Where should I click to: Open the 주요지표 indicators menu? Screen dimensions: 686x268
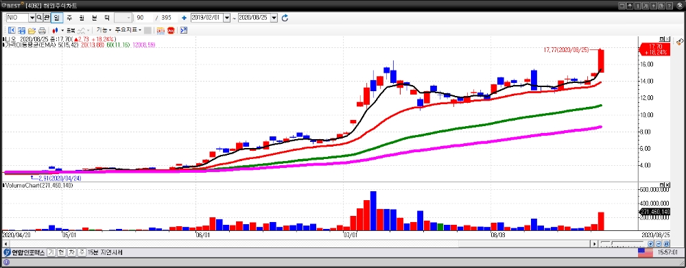[128, 30]
